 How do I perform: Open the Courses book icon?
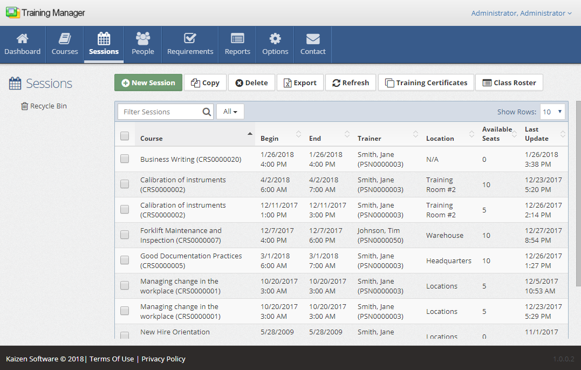(x=65, y=38)
